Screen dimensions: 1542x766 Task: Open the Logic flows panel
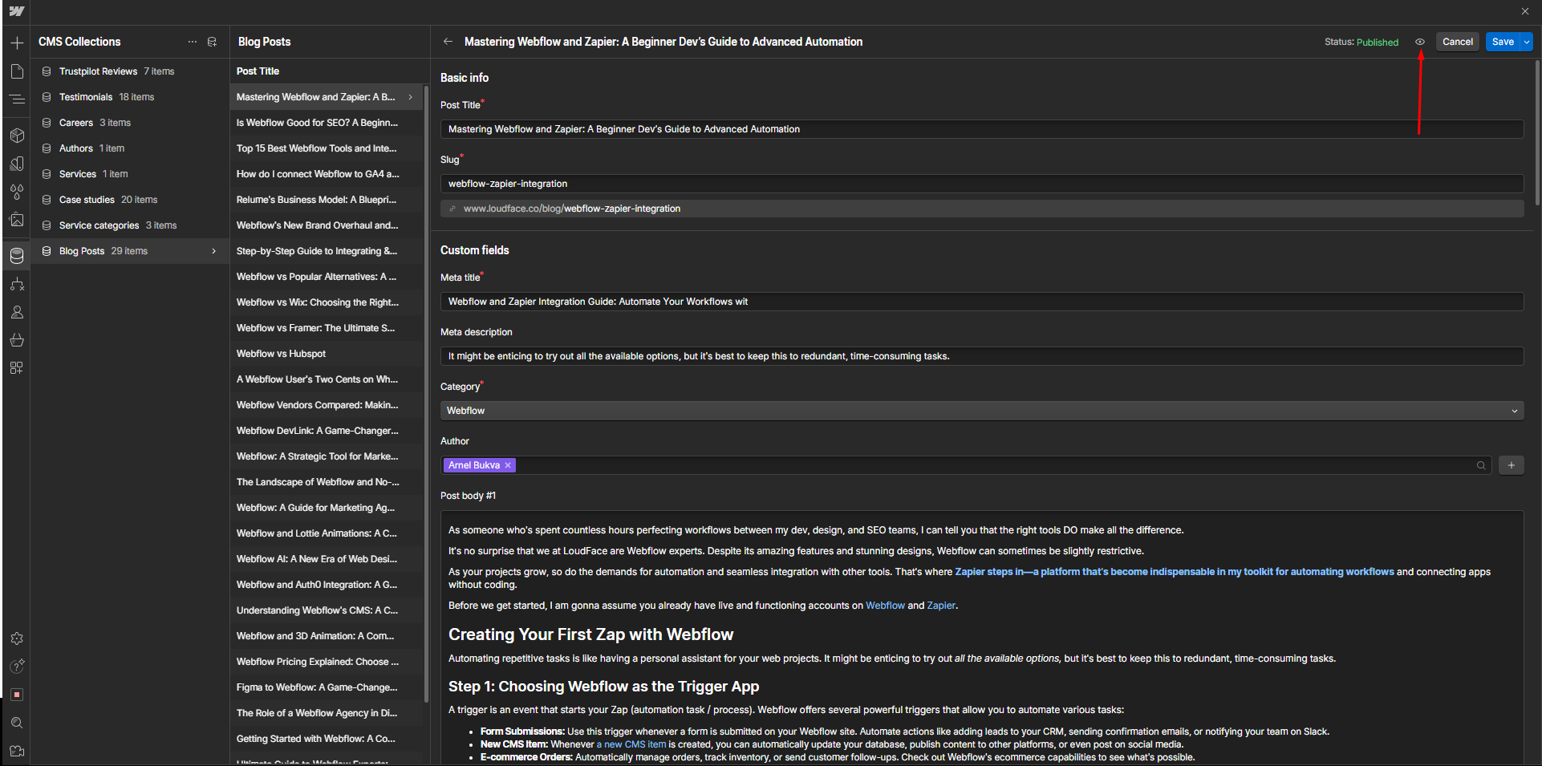tap(17, 284)
